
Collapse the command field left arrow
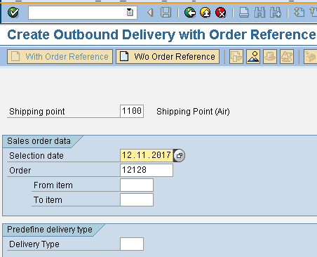150,13
